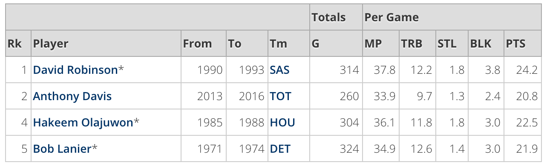Open Bob Lanier player link

(62, 149)
